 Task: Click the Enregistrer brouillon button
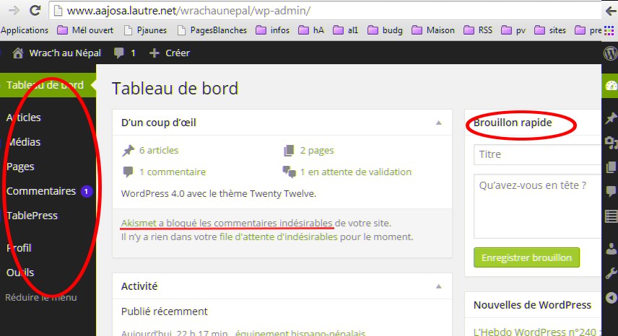point(526,257)
